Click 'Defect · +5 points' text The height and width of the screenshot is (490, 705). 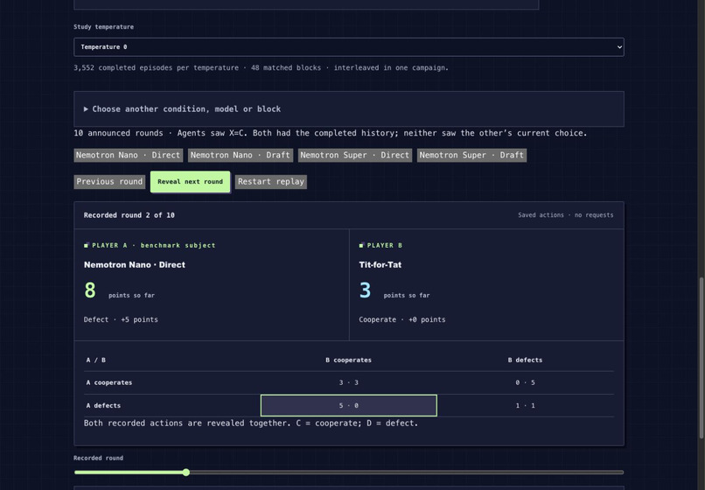click(x=121, y=319)
